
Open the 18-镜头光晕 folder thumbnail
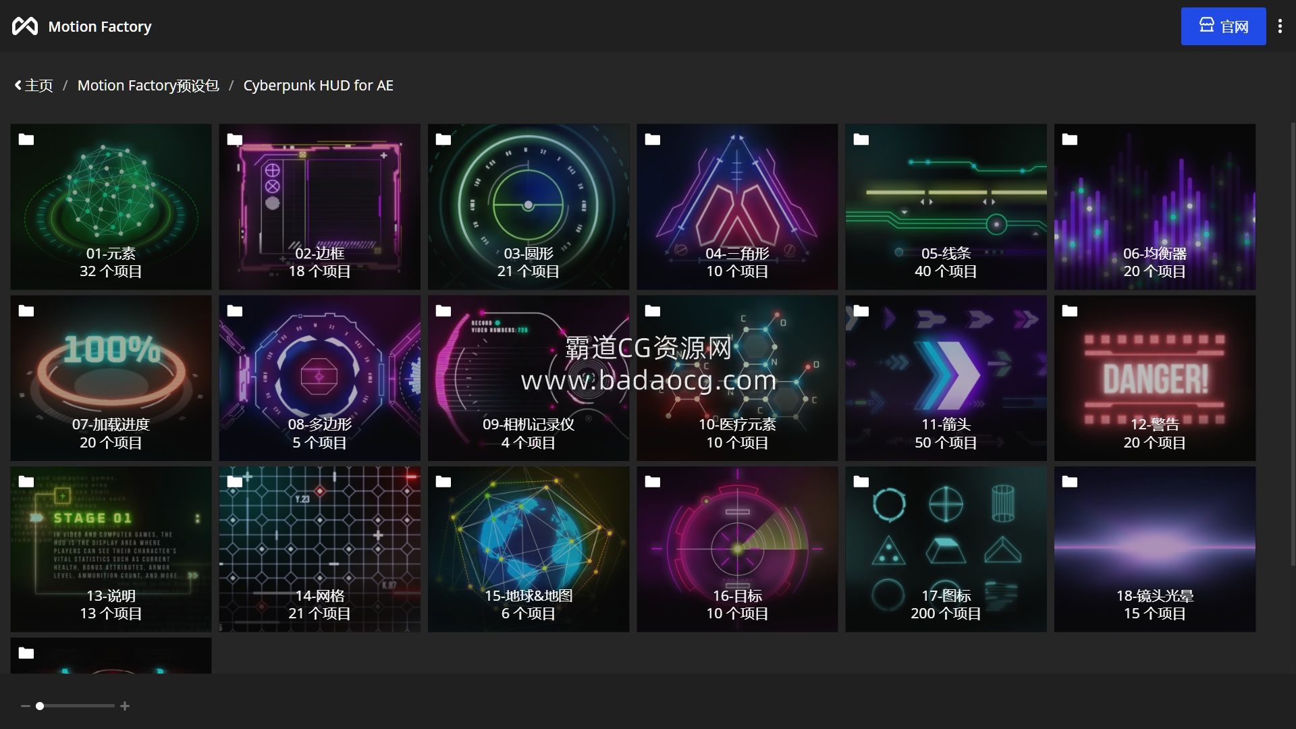1155,549
